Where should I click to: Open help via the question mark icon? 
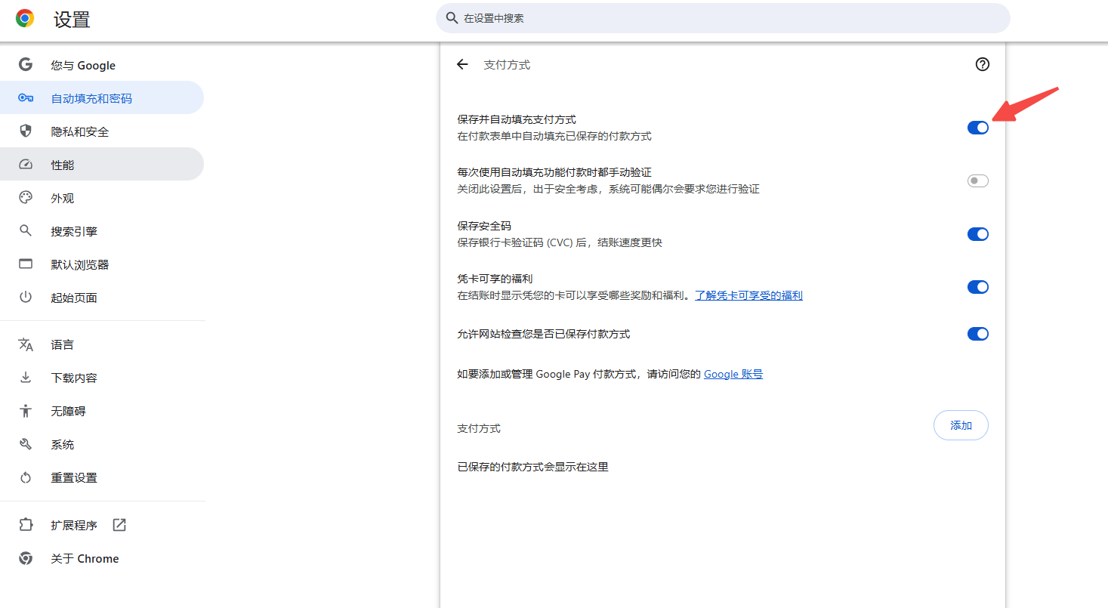coord(982,64)
